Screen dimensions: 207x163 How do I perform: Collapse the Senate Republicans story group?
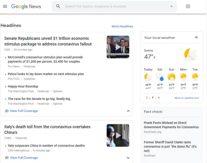tap(128, 111)
